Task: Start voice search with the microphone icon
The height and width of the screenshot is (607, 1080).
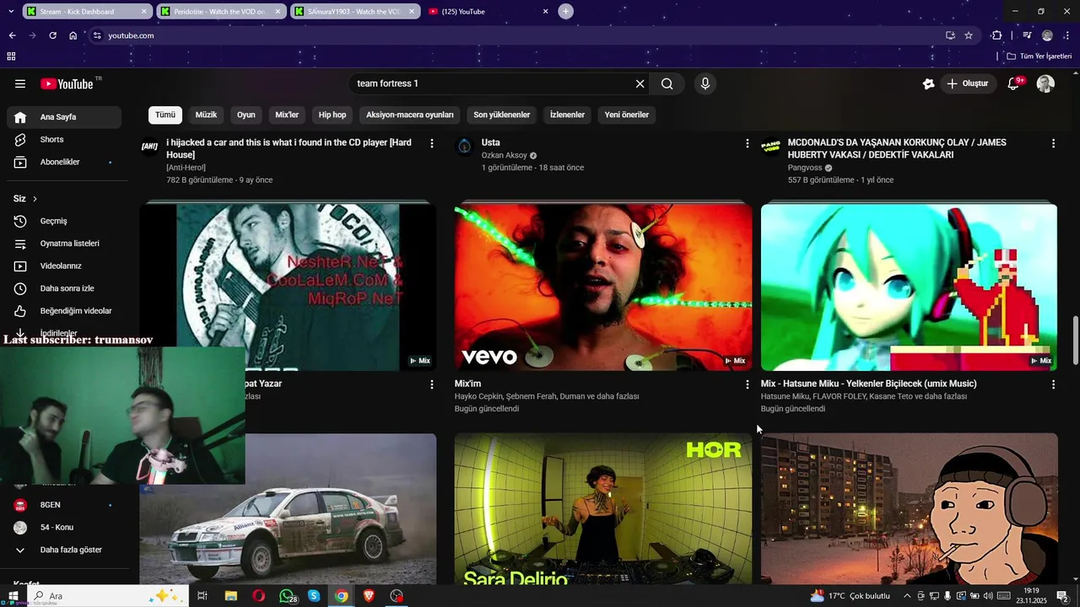Action: click(705, 83)
